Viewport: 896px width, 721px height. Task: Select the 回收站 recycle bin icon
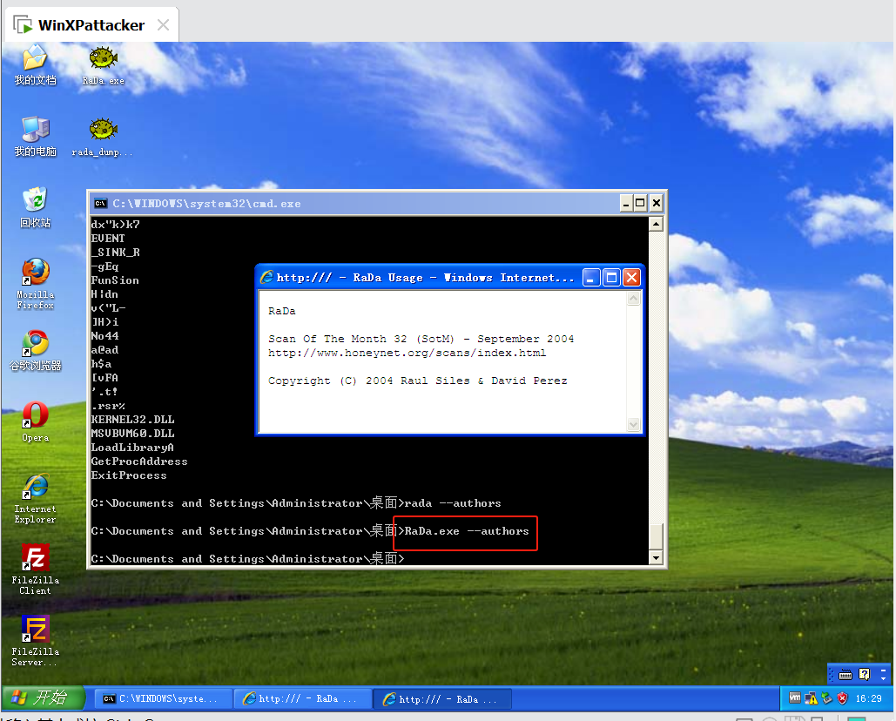pos(35,208)
